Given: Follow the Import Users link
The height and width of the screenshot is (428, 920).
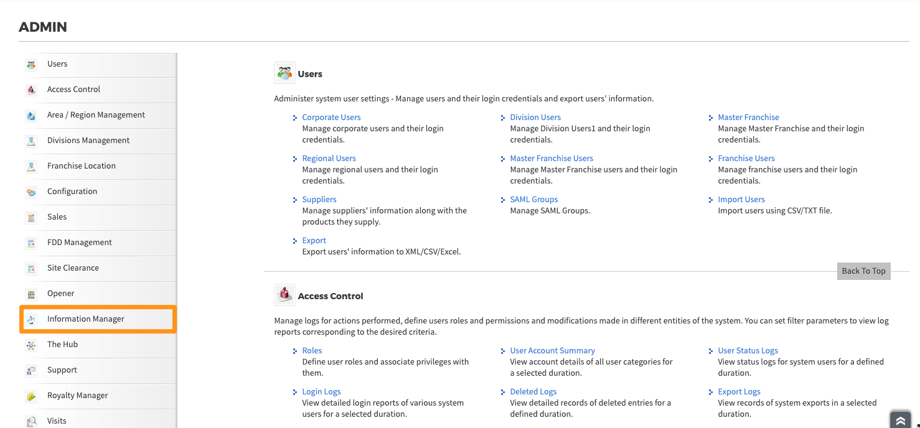Looking at the screenshot, I should 741,200.
